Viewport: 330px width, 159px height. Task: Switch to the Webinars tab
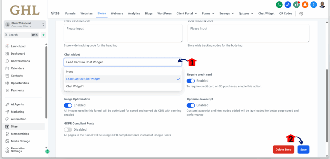point(117,13)
